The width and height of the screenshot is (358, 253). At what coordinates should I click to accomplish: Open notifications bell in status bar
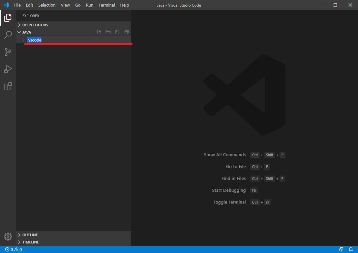pos(351,249)
